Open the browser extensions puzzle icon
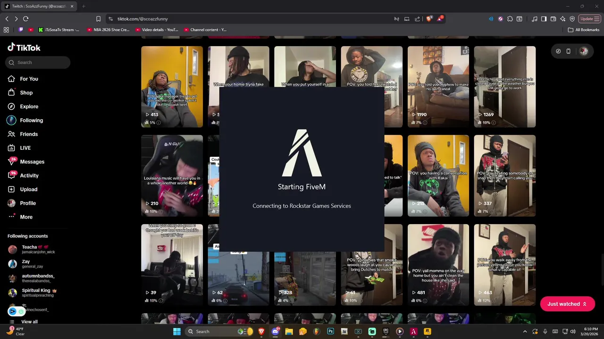604x339 pixels. [x=510, y=19]
